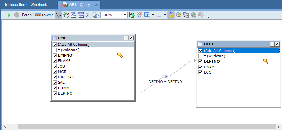Uncheck the EMP DEPTNO column checkbox
Image resolution: width=282 pixels, height=130 pixels.
point(55,93)
